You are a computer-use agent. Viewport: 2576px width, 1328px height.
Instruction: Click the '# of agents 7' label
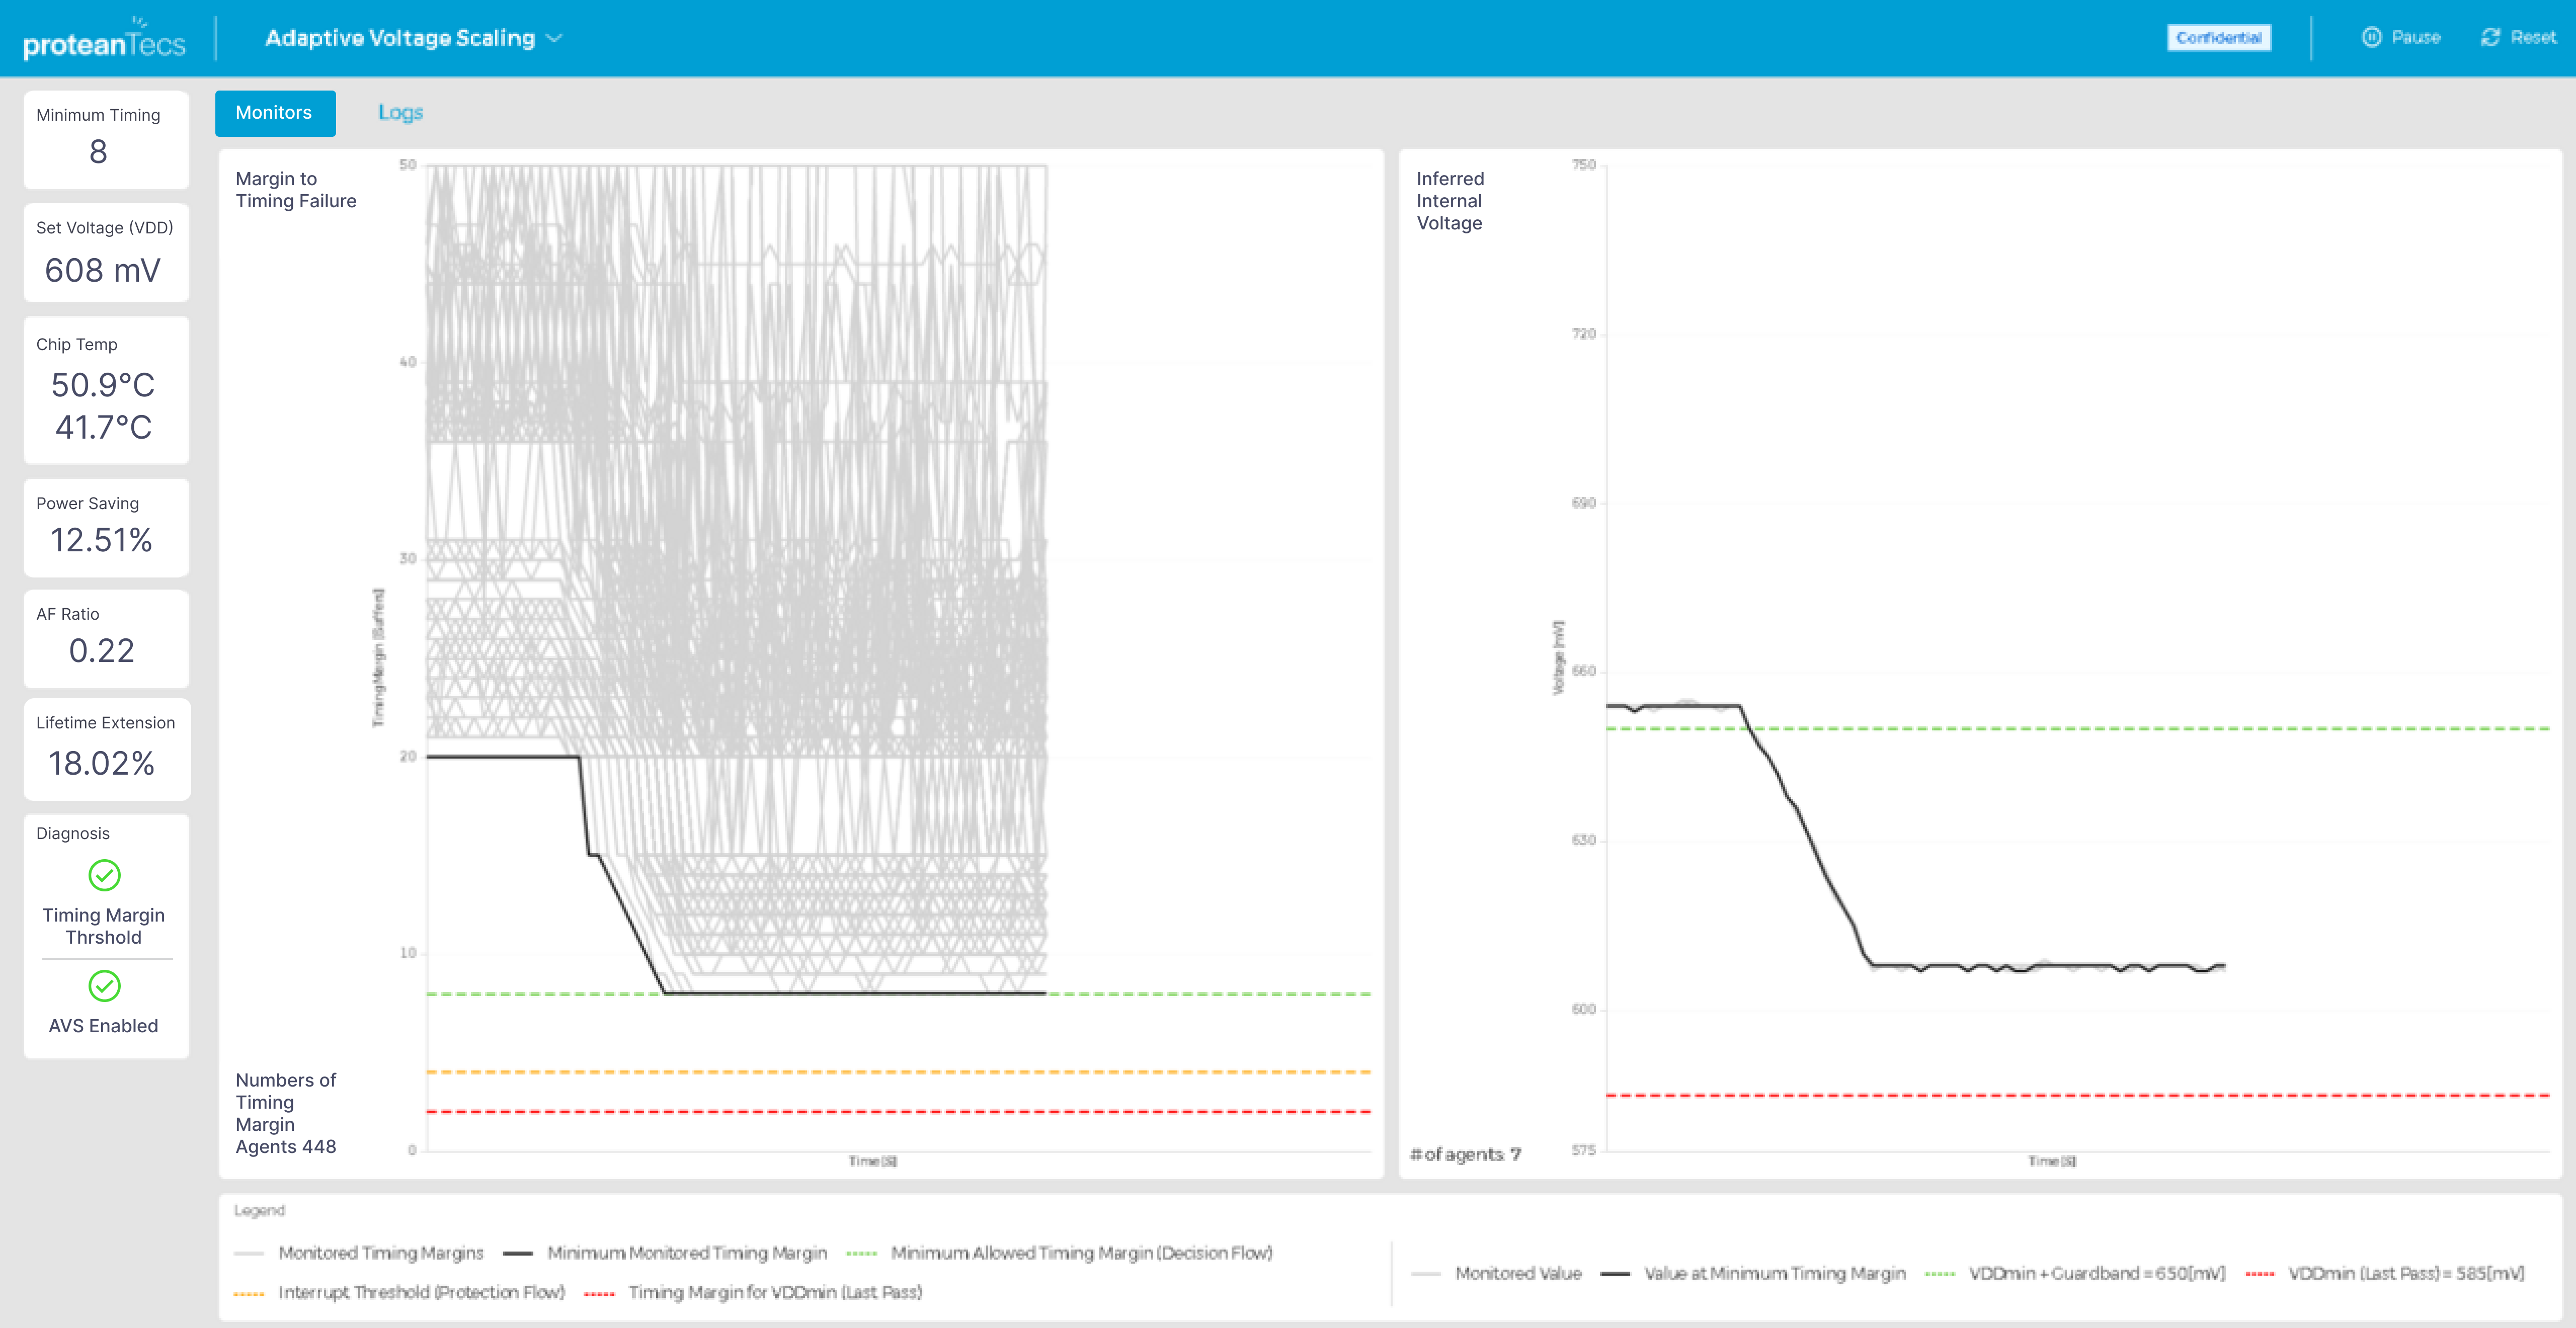(x=1465, y=1154)
